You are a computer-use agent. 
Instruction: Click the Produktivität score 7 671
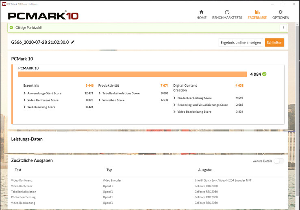pyautogui.click(x=164, y=85)
